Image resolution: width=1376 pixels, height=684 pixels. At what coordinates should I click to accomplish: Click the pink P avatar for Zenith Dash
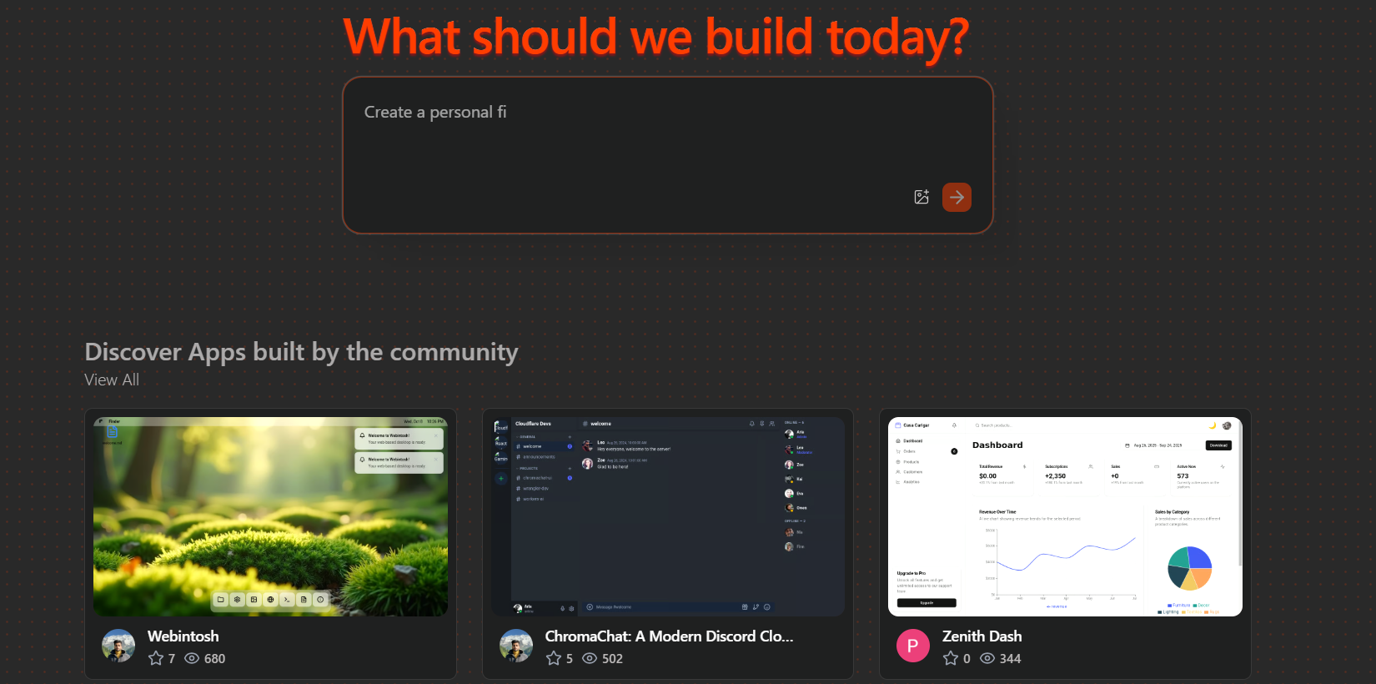click(x=913, y=646)
